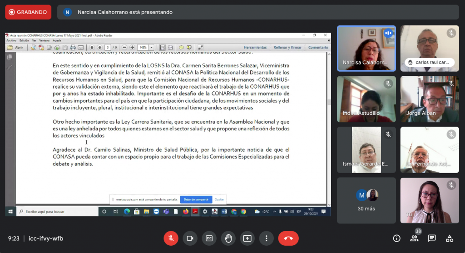The height and width of the screenshot is (253, 465).
Task: Open Word from shared taskbar
Action: click(x=224, y=212)
